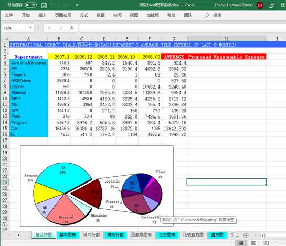The image size is (286, 246).
Task: Click the Plant data label in chart
Action: click(x=161, y=174)
